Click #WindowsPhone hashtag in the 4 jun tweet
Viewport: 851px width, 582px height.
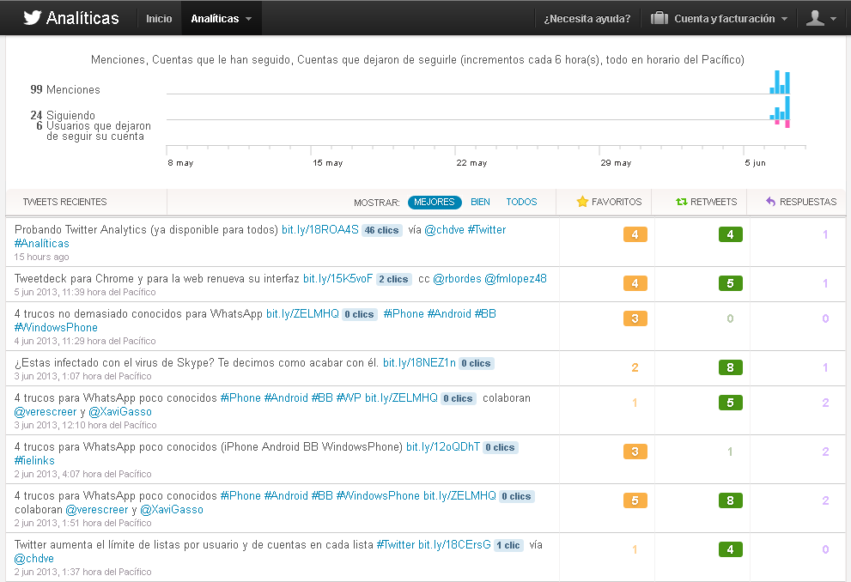(56, 328)
